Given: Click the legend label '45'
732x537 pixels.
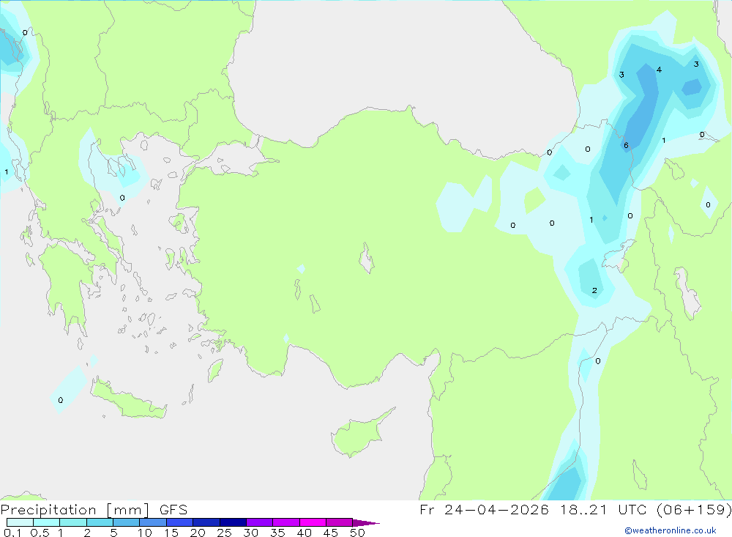Looking at the screenshot, I should (331, 533).
